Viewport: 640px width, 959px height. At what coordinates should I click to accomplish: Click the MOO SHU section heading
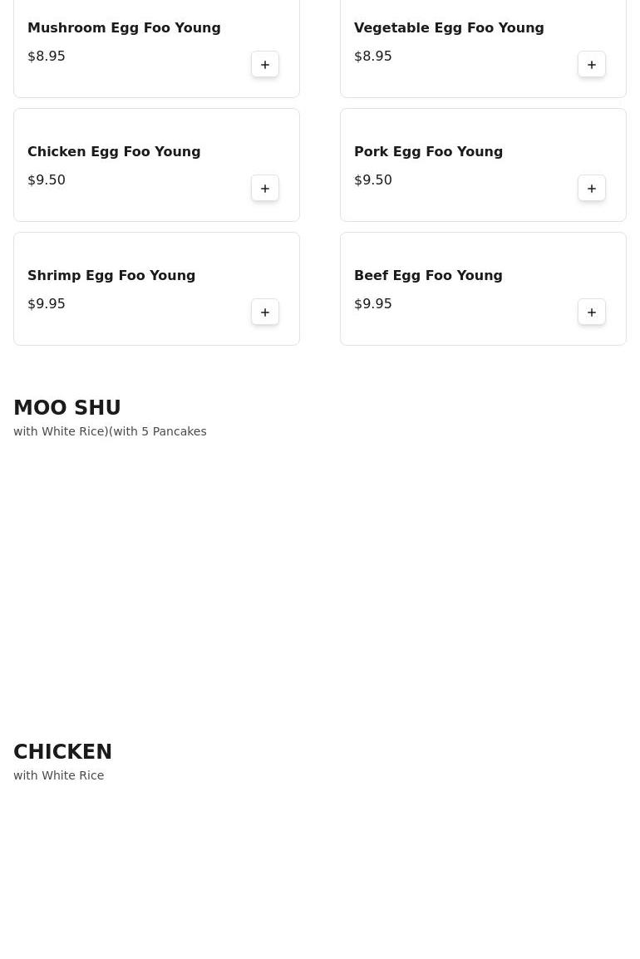point(67,407)
